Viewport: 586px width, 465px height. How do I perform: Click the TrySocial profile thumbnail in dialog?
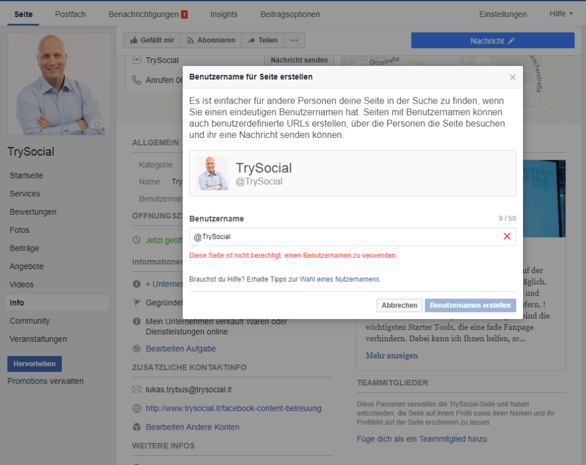[x=213, y=174]
